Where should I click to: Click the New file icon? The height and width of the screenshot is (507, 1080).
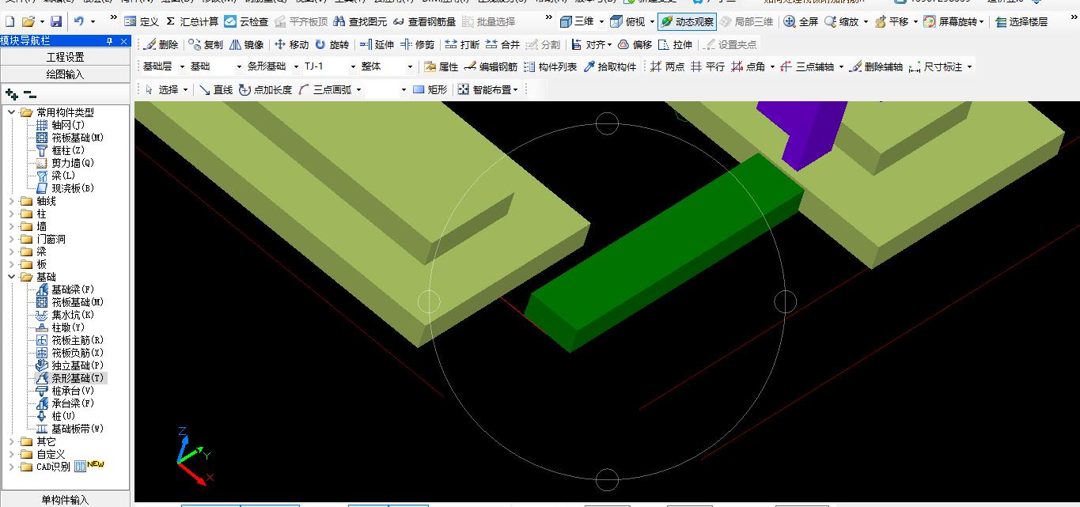pyautogui.click(x=9, y=21)
